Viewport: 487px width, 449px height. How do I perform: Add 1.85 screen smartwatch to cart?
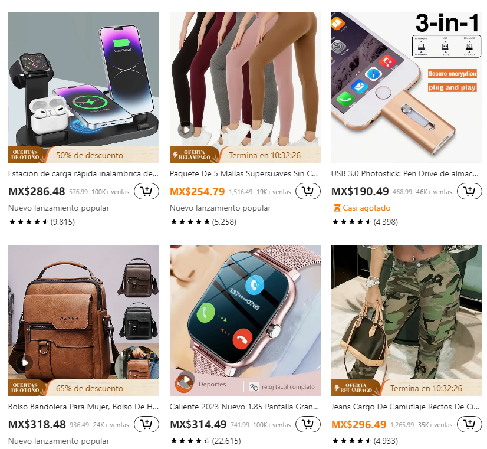pos(308,424)
